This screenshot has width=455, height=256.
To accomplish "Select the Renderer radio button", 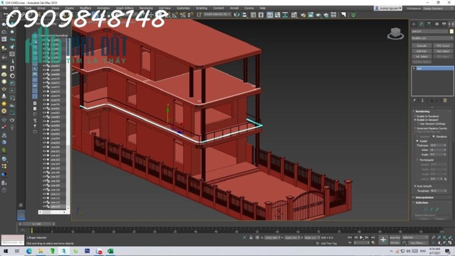I will coord(434,136).
